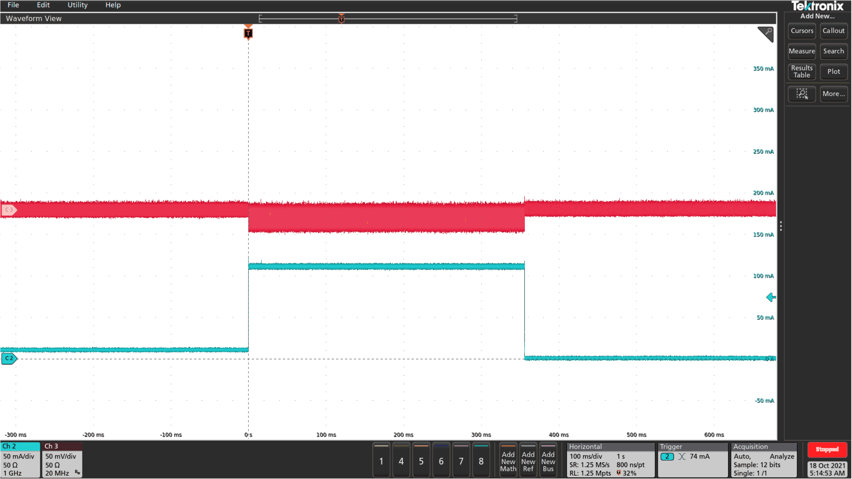Toggle channel 8 visibility
The height and width of the screenshot is (479, 852).
481,461
